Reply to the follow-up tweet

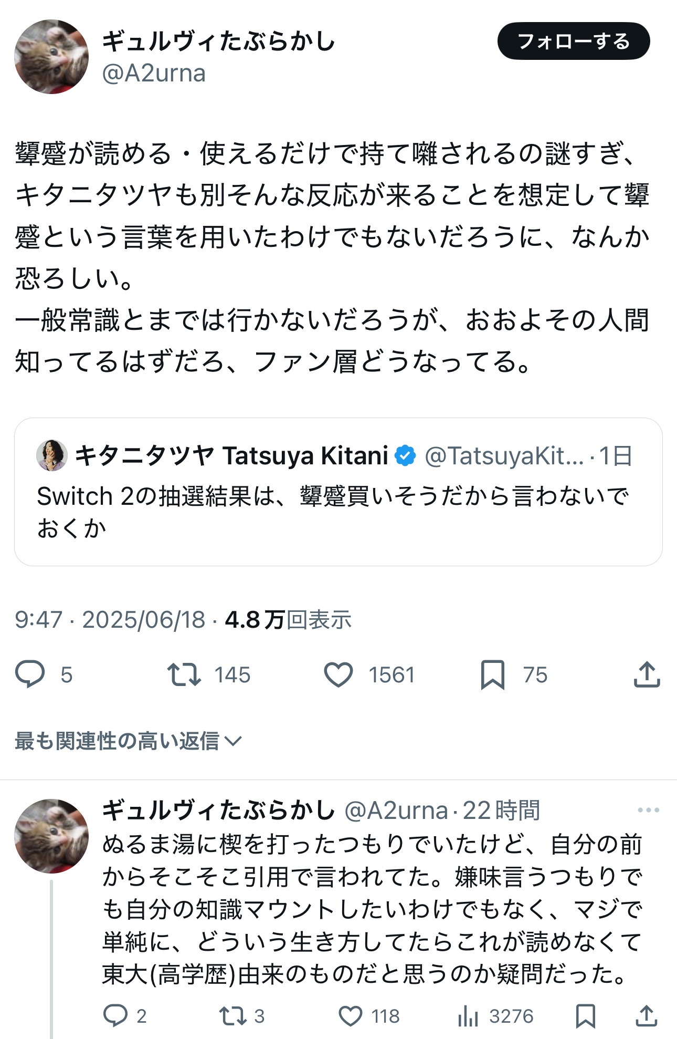[x=115, y=1016]
